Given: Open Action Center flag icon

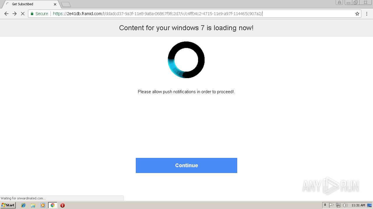Looking at the screenshot, I should click(x=331, y=205).
